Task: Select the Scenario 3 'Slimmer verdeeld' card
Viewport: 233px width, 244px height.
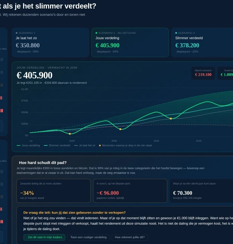Action: pos(202,42)
